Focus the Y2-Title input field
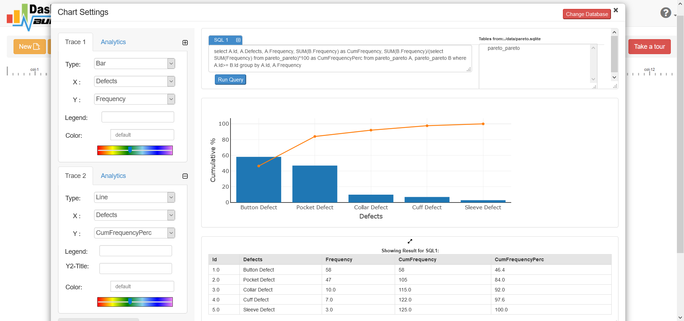The width and height of the screenshot is (684, 321). pos(136,269)
